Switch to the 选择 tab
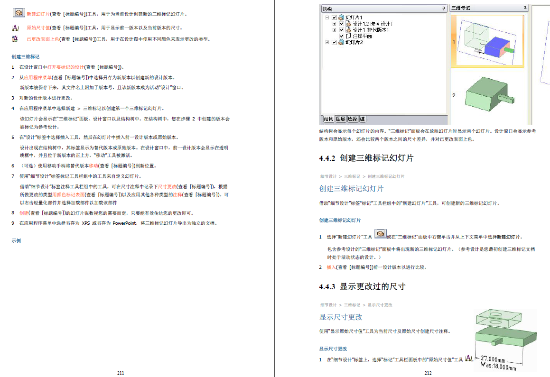550x377 pixels. (x=353, y=119)
